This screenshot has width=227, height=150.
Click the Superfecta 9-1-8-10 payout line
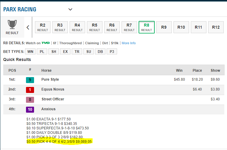pos(57,128)
